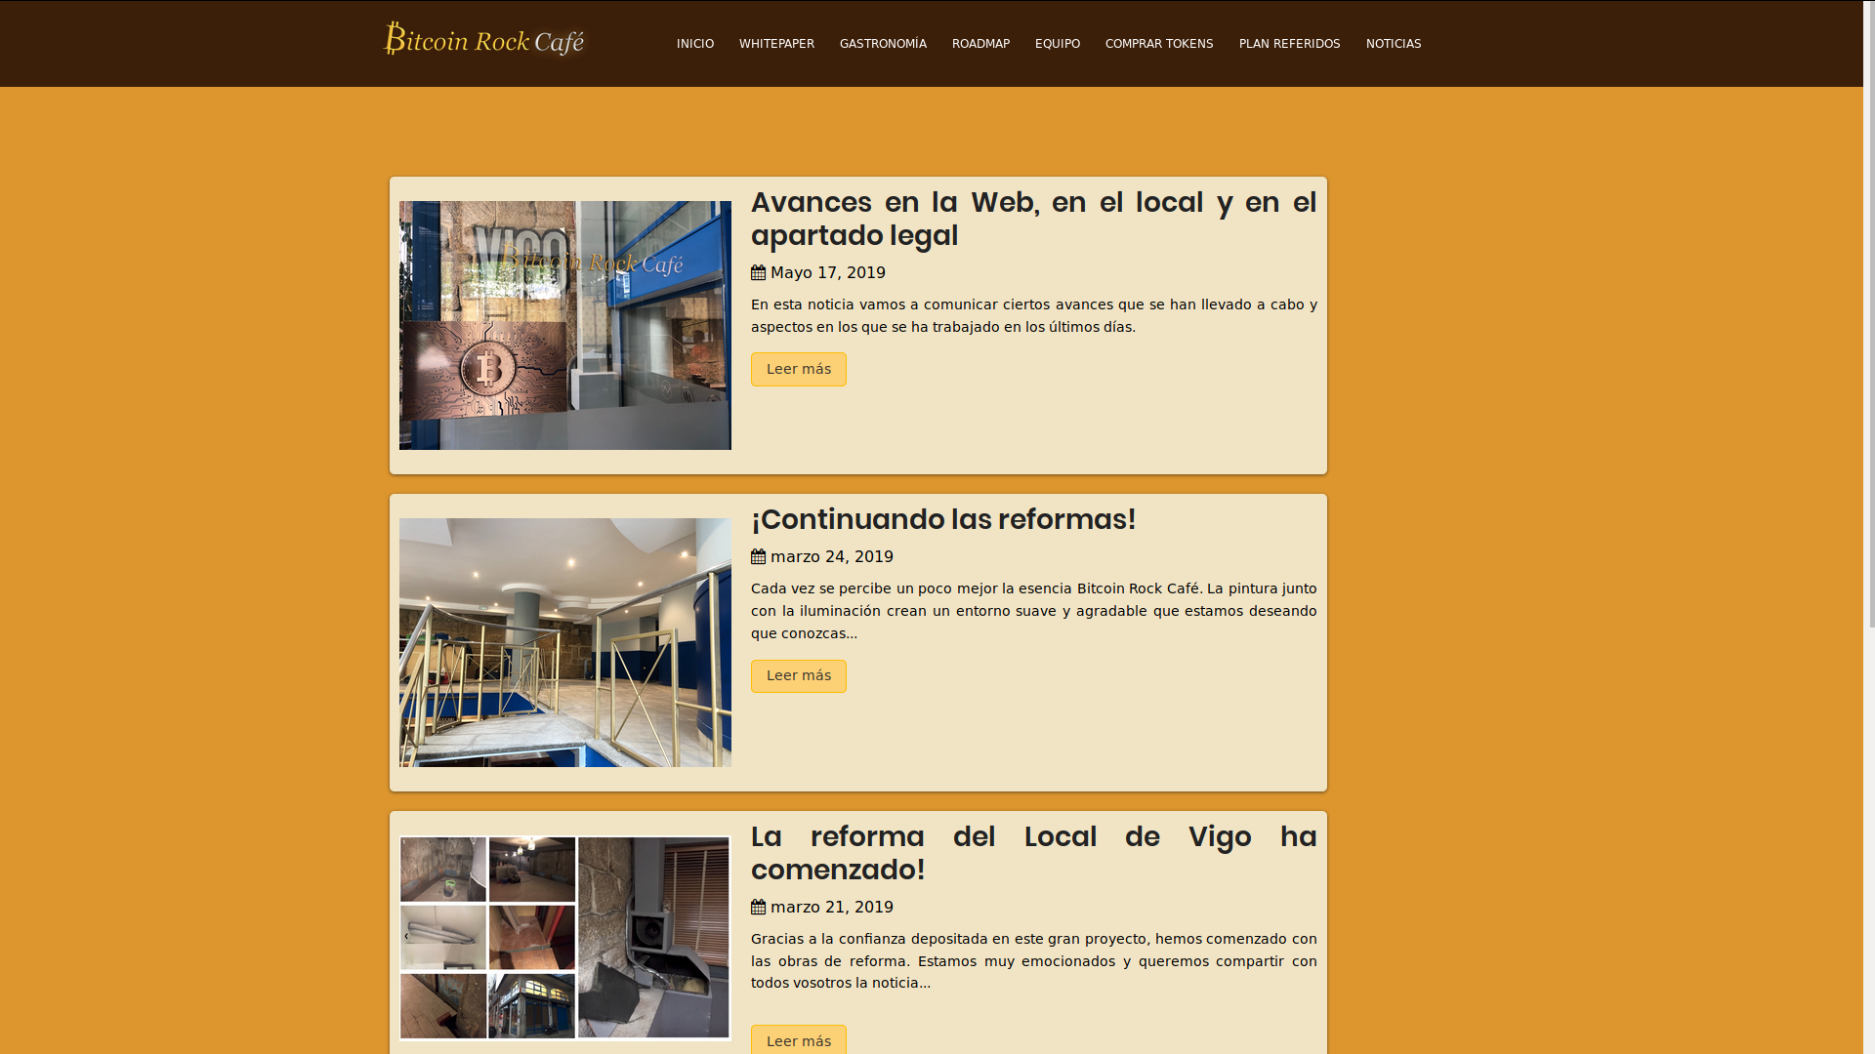Image resolution: width=1875 pixels, height=1054 pixels.
Task: Open the ROADMAP menu item
Action: (x=980, y=44)
